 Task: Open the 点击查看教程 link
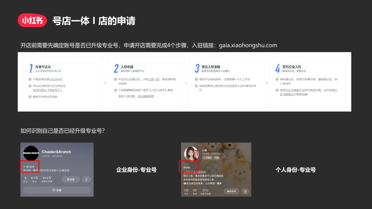point(145,96)
